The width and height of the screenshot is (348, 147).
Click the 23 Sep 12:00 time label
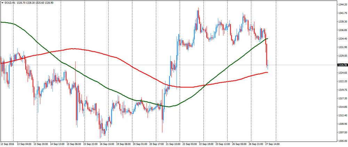click(222, 144)
